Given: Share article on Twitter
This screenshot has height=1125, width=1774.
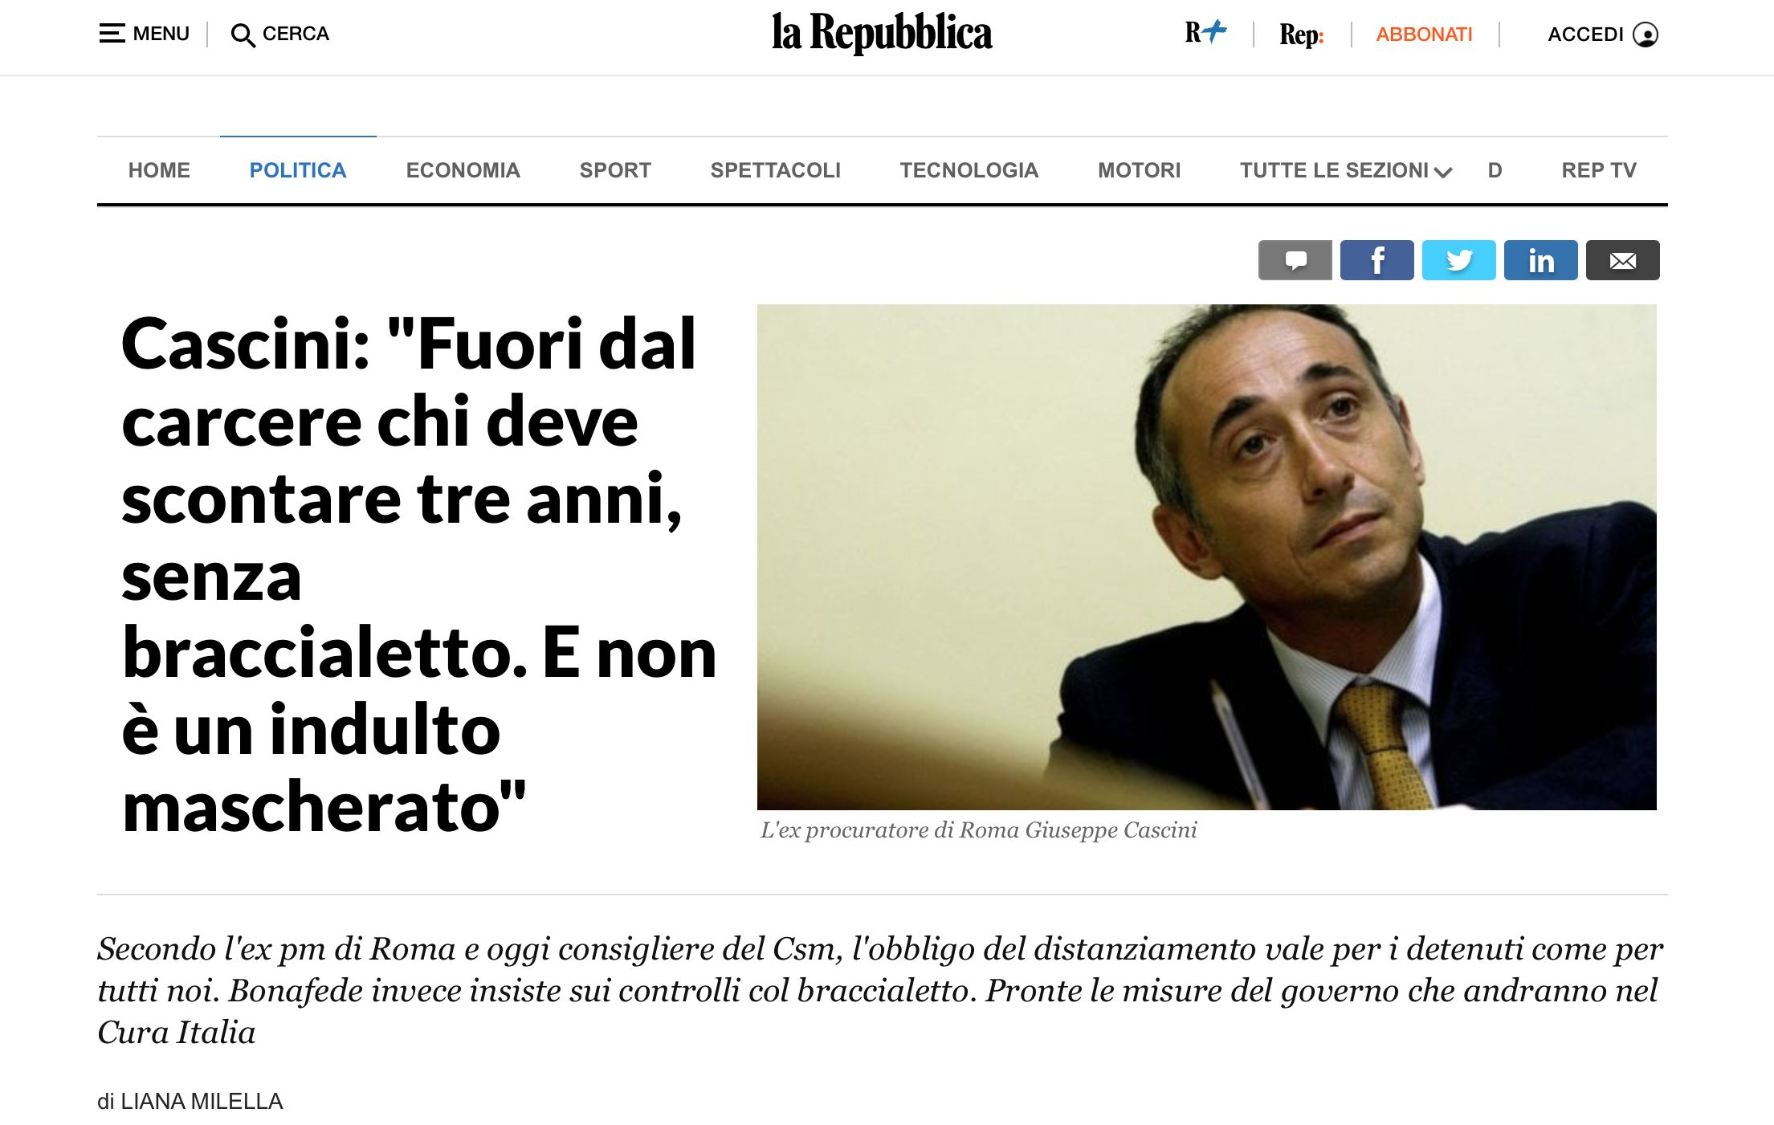Looking at the screenshot, I should pyautogui.click(x=1458, y=260).
